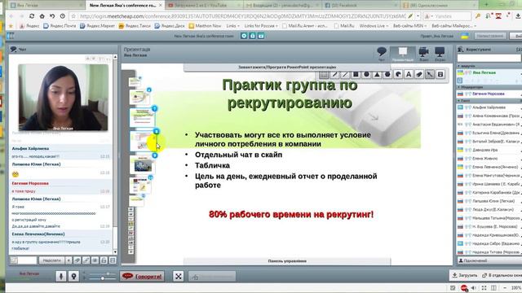Switch to the Facebook browser tab
The height and width of the screenshot is (293, 522).
point(361,6)
